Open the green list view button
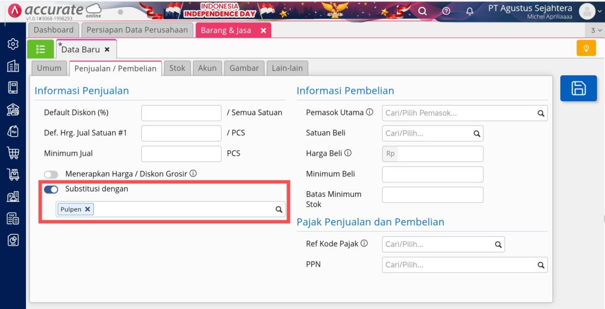Image resolution: width=605 pixels, height=309 pixels. [41, 49]
